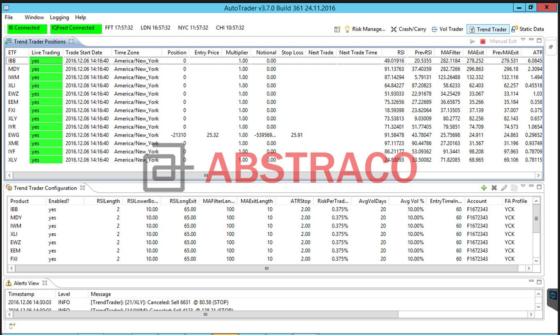Open the Logging menu
Screen dimensions: 560x335
[x=59, y=17]
